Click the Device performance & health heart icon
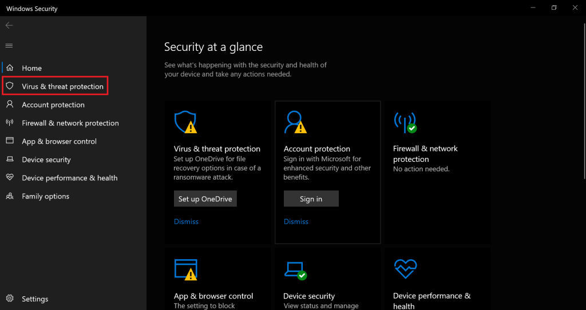 coord(405,269)
